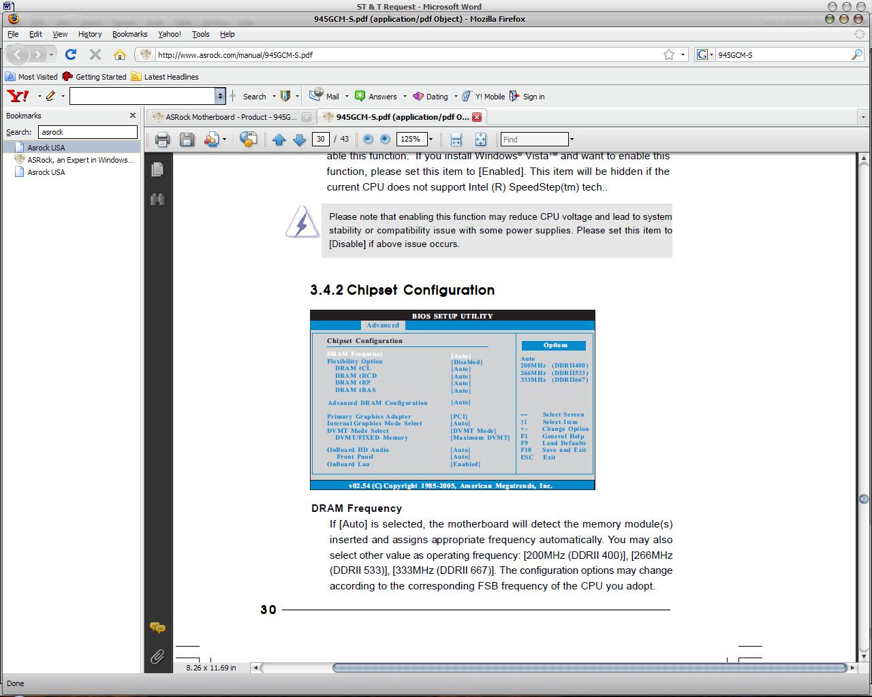List all tabs dropdown arrow
The height and width of the screenshot is (697, 872).
pyautogui.click(x=863, y=117)
